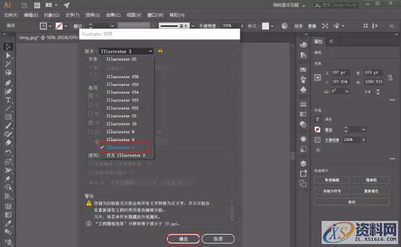
Task: Open the style swatch dropdown arrow
Action: click(x=272, y=26)
